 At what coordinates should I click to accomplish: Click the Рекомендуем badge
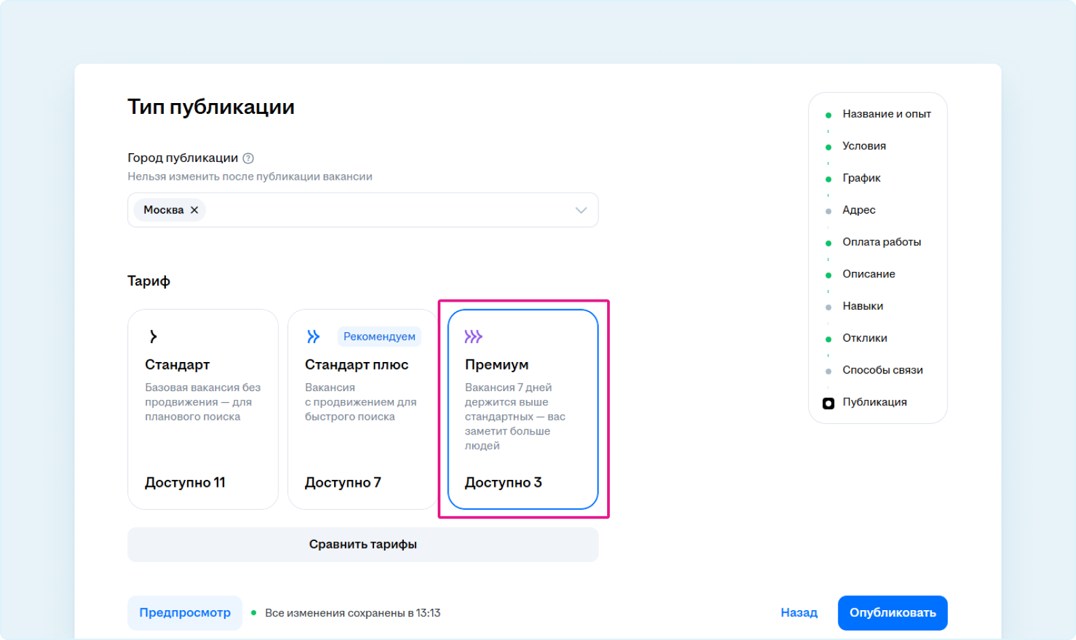(x=379, y=336)
